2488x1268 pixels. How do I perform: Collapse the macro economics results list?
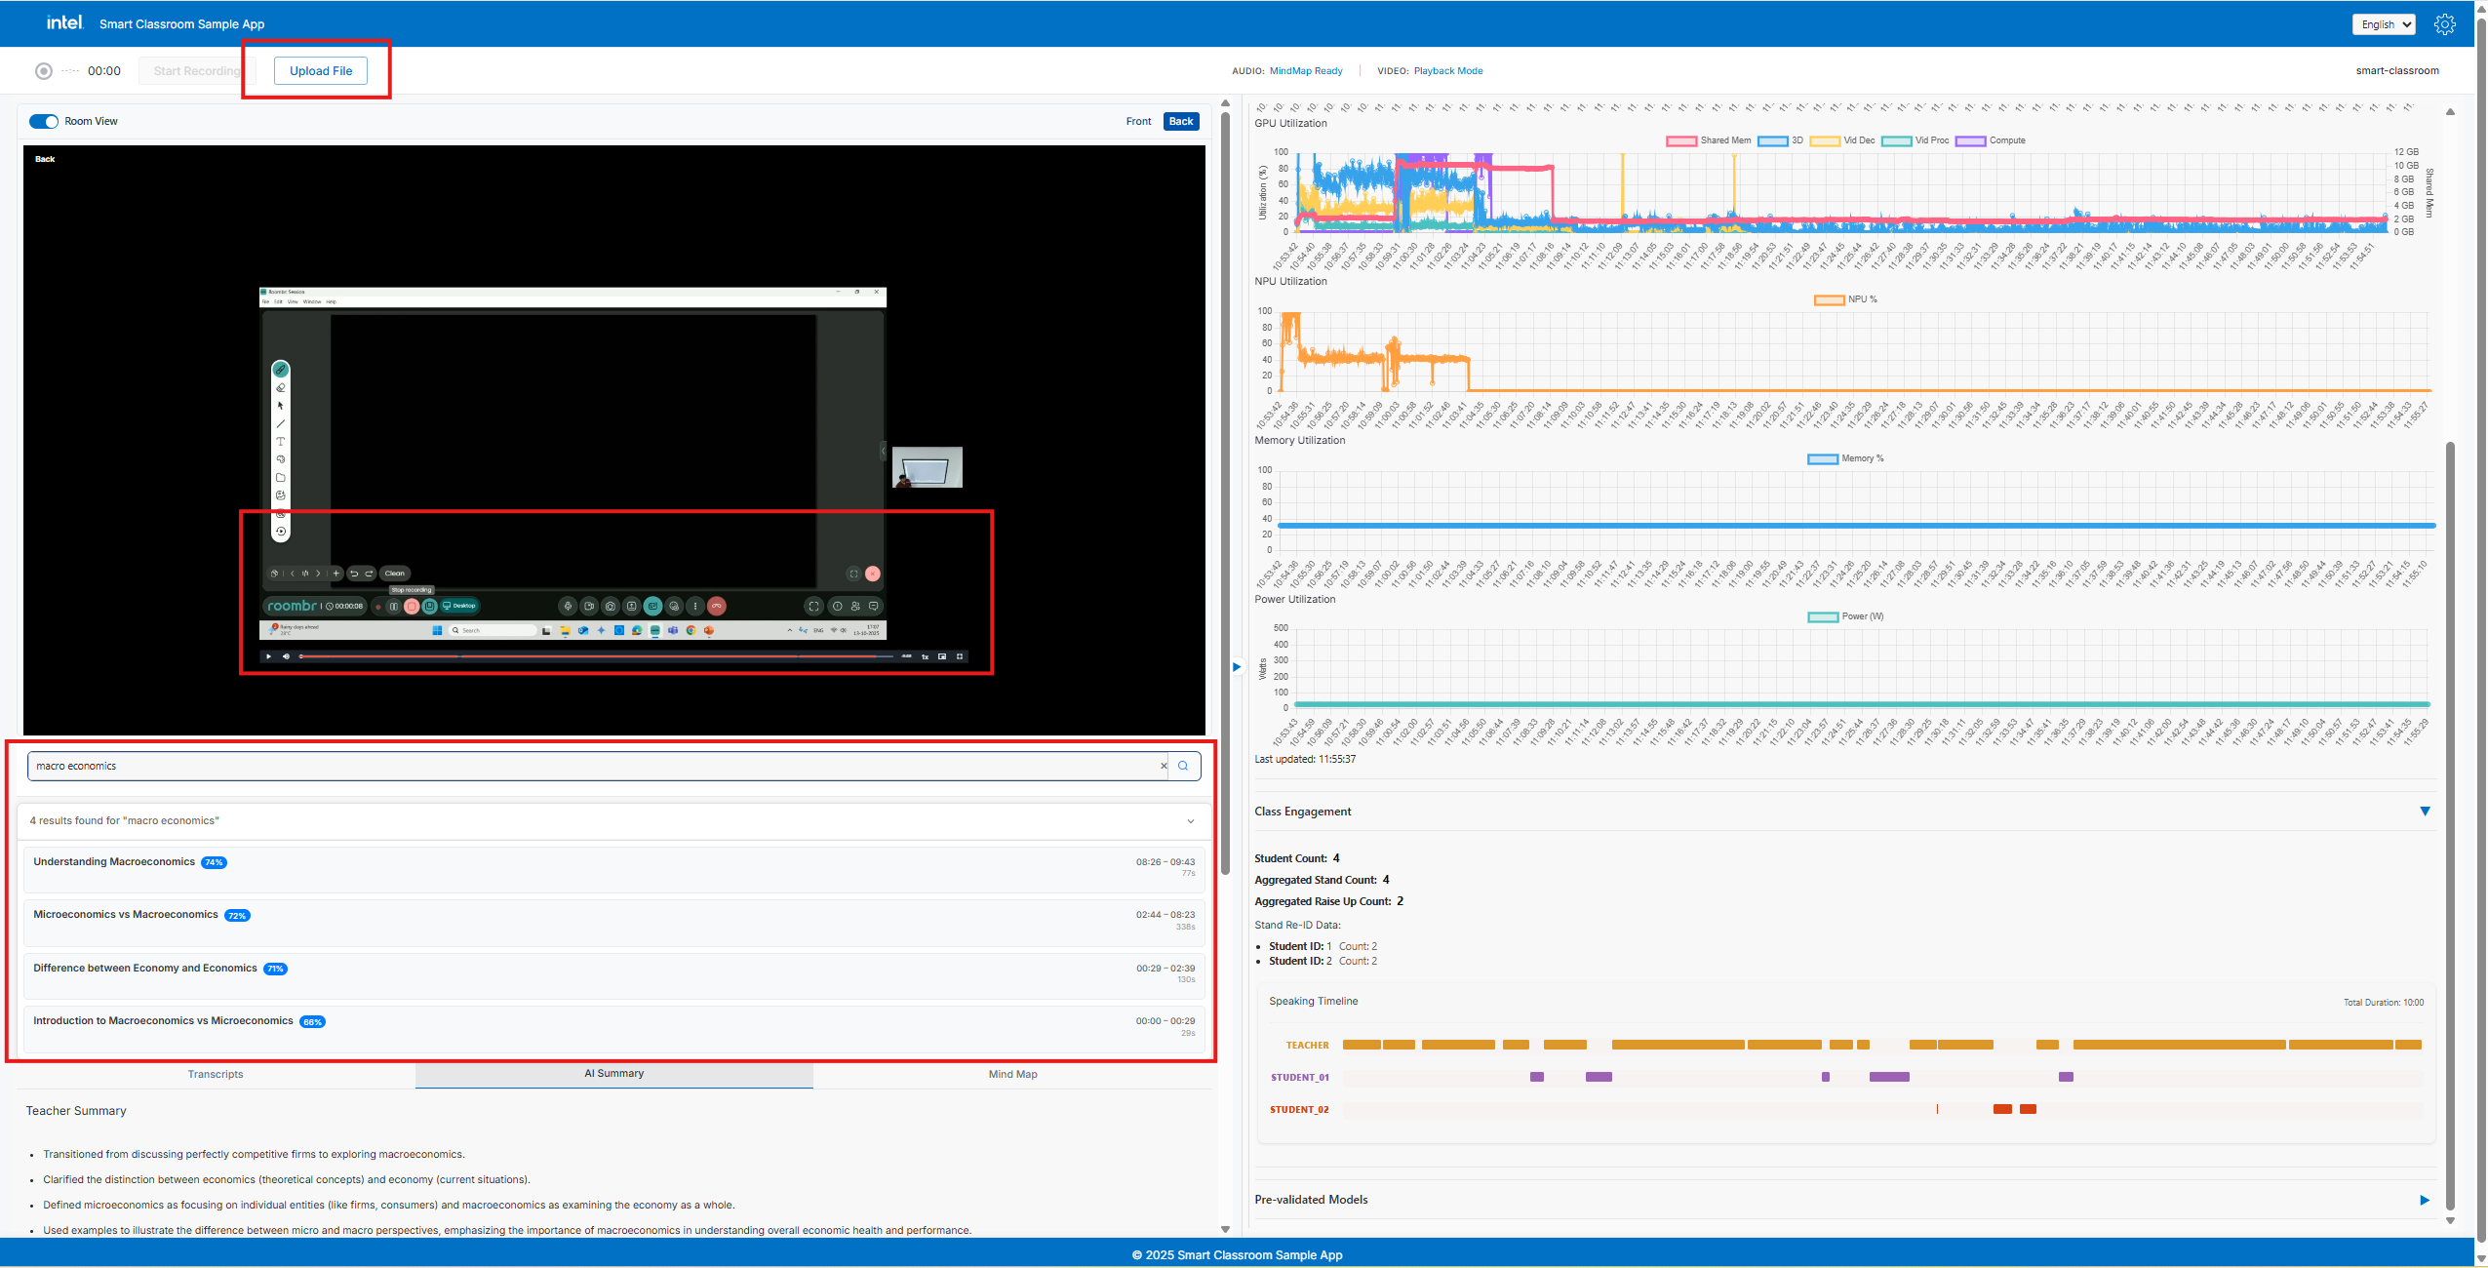click(x=1189, y=820)
